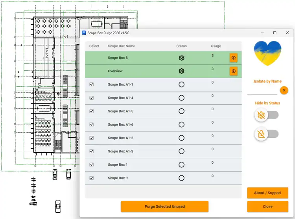The image size is (295, 219).
Task: Click the Revit app icon in title bar
Action: click(84, 33)
